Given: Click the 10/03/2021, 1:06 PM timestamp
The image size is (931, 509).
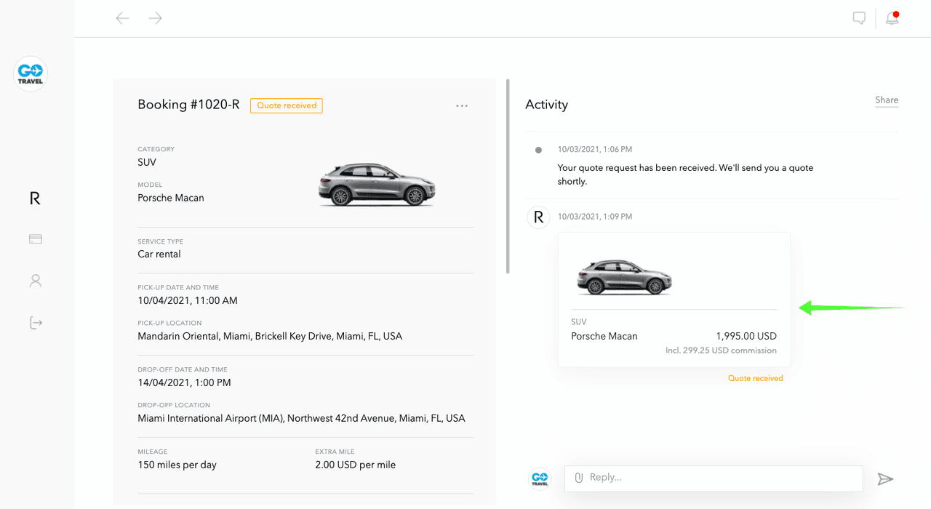Looking at the screenshot, I should coord(594,149).
